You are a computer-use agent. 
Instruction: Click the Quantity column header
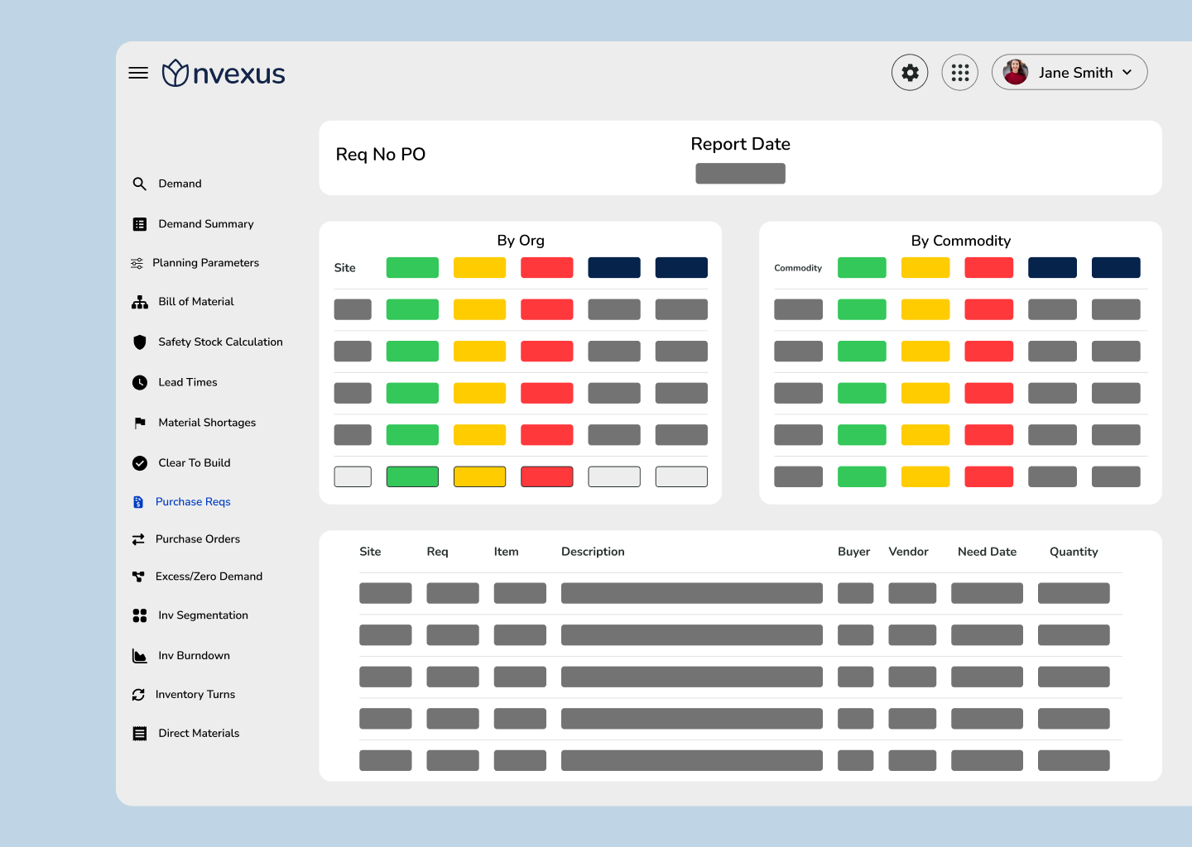click(1074, 552)
